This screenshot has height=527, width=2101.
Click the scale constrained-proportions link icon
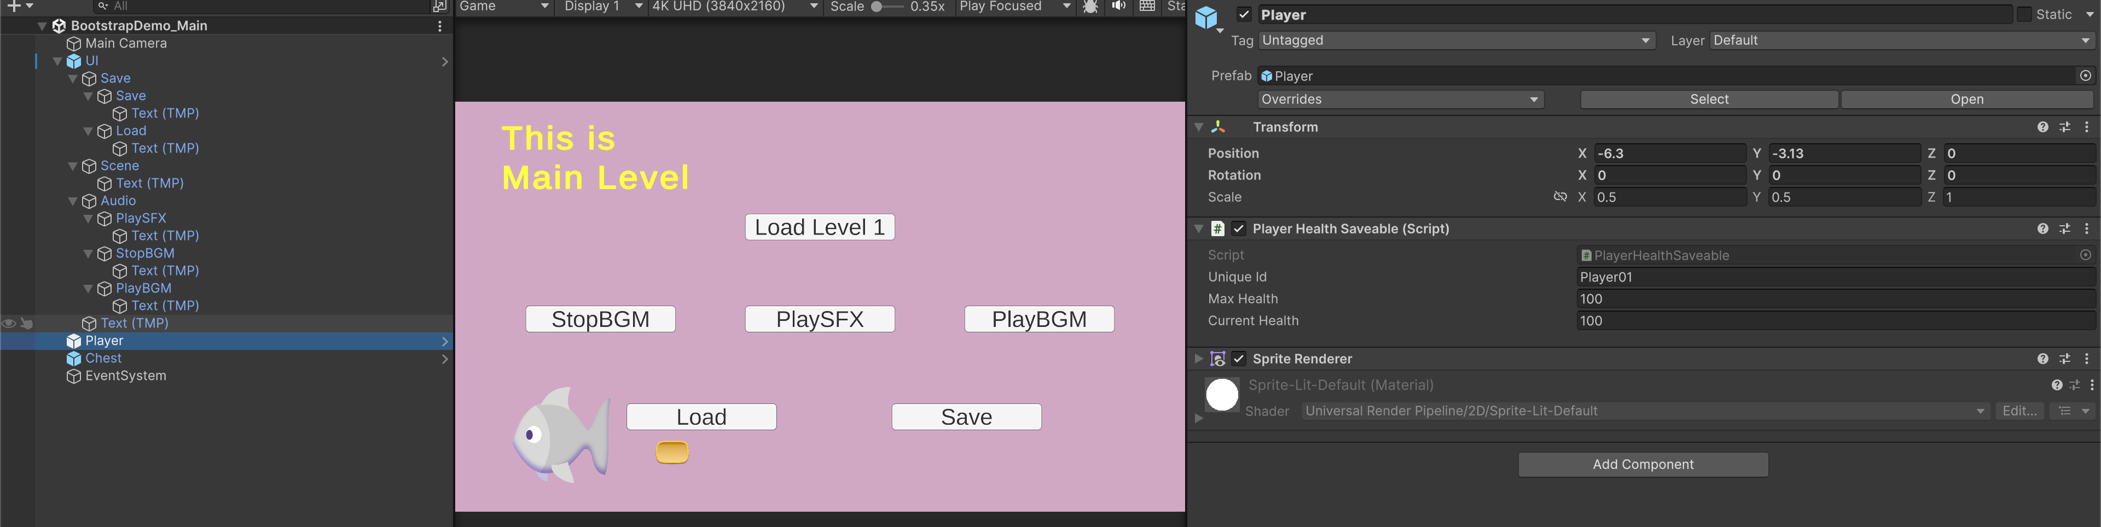[x=1559, y=197]
